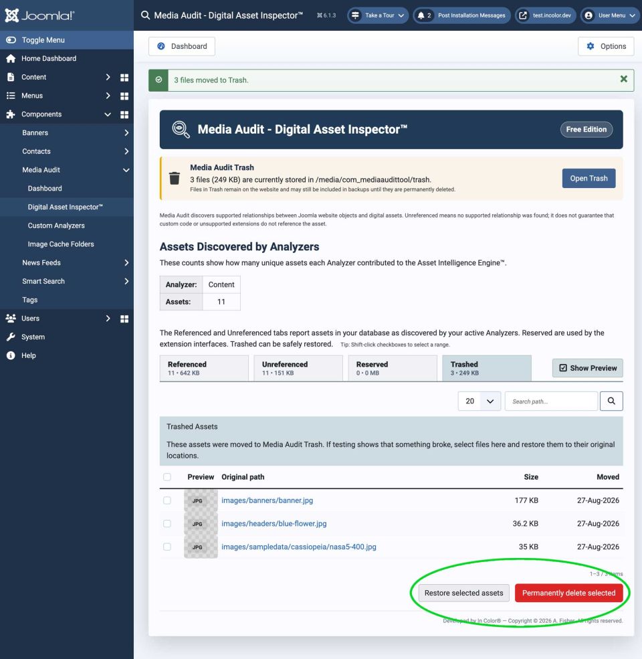Click the Menus list icon in sidebar
The height and width of the screenshot is (659, 642).
click(x=11, y=96)
